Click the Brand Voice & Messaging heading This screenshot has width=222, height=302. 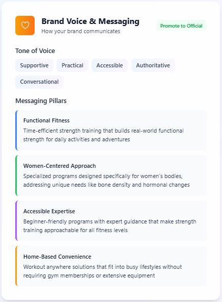[x=90, y=21]
